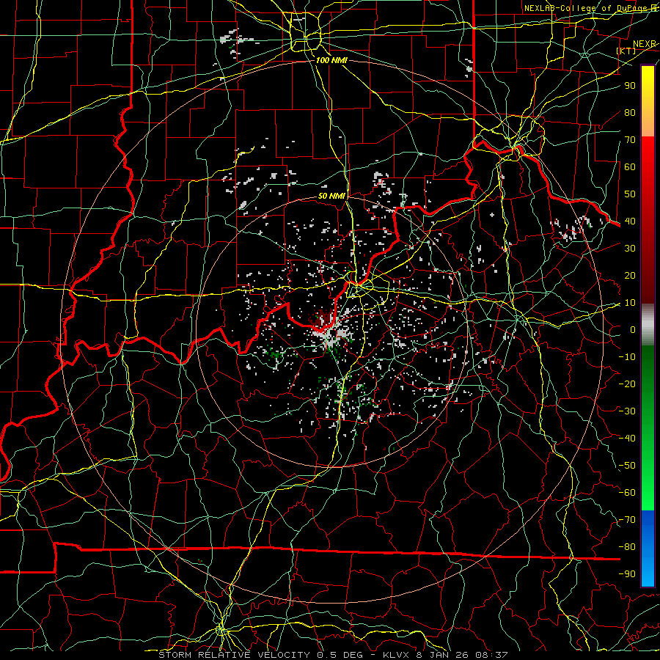
Task: Click the -20 legend value
Action: coord(627,384)
